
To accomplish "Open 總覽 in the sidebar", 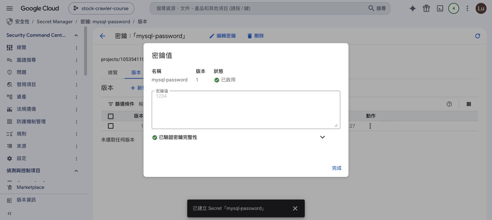I will coord(21,47).
